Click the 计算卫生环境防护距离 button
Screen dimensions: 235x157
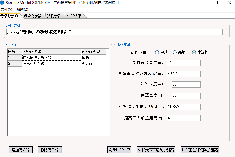tap(200, 150)
